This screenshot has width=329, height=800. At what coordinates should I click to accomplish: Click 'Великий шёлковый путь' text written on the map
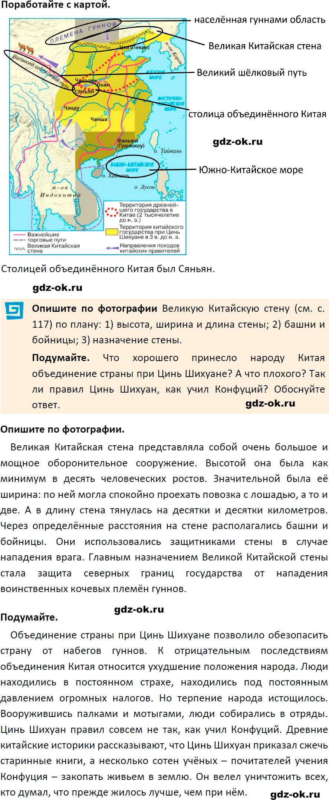41,72
